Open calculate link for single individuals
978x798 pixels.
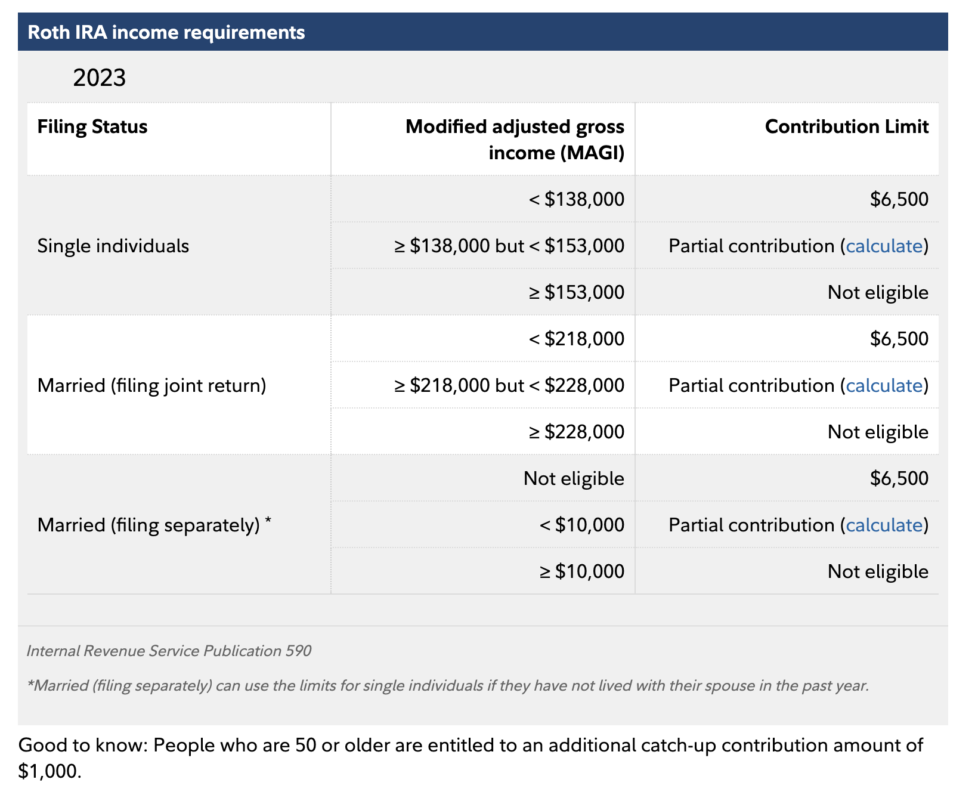(x=884, y=246)
